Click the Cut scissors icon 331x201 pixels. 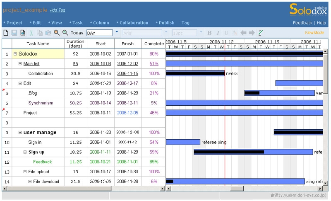point(31,33)
